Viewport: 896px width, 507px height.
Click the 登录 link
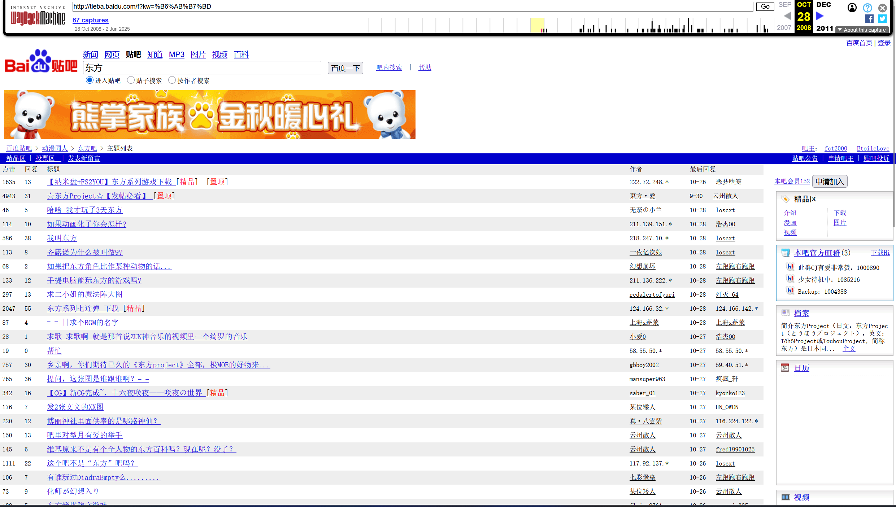884,43
